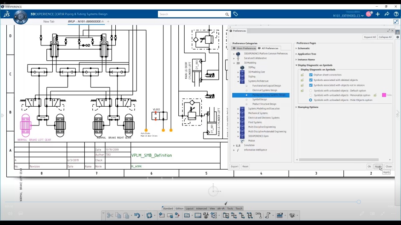Click the plus Add icon in top bar
The image size is (401, 225).
click(x=378, y=14)
